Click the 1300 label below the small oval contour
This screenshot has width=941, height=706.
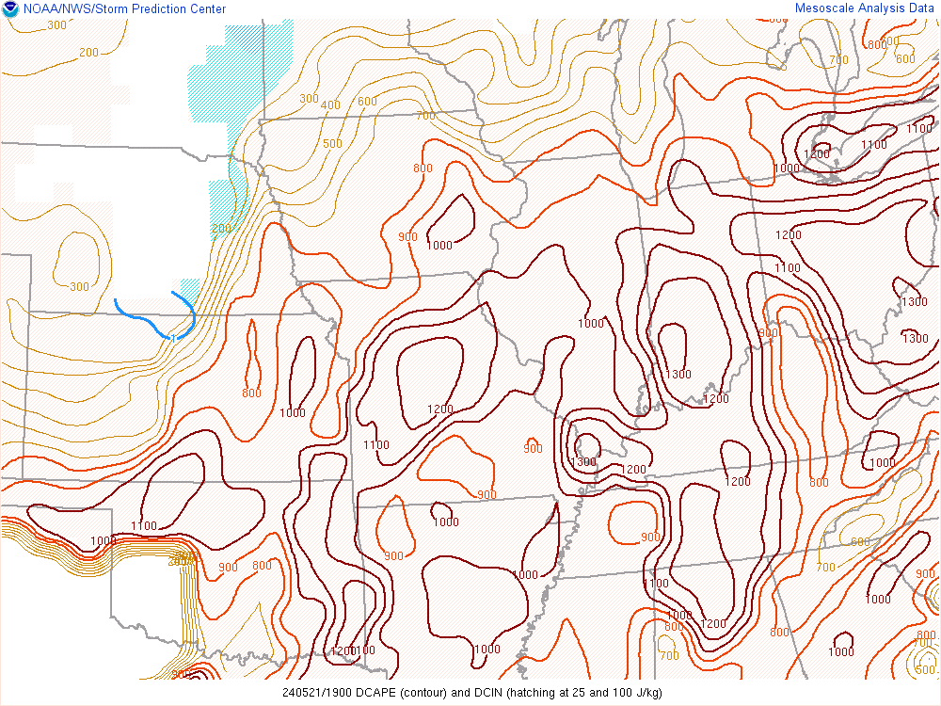(x=678, y=374)
